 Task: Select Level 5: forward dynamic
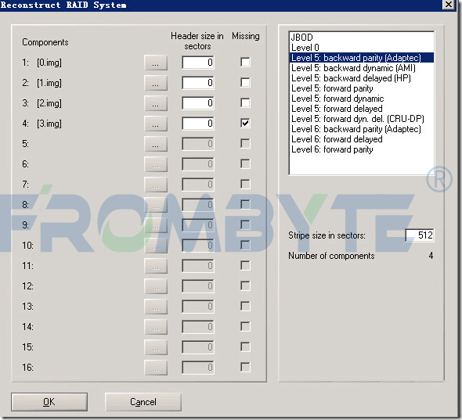pos(361,99)
